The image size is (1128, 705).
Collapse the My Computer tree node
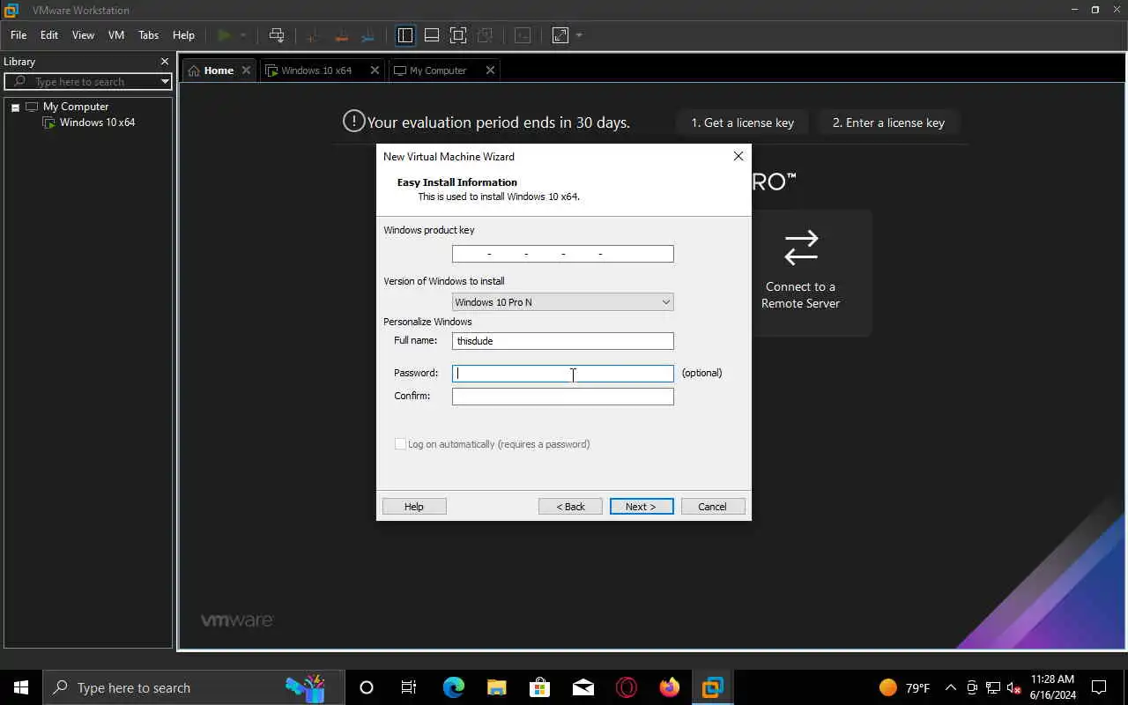point(15,108)
